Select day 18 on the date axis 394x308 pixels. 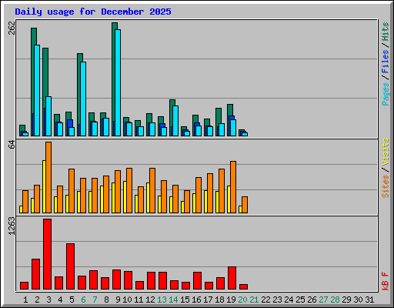(x=219, y=300)
